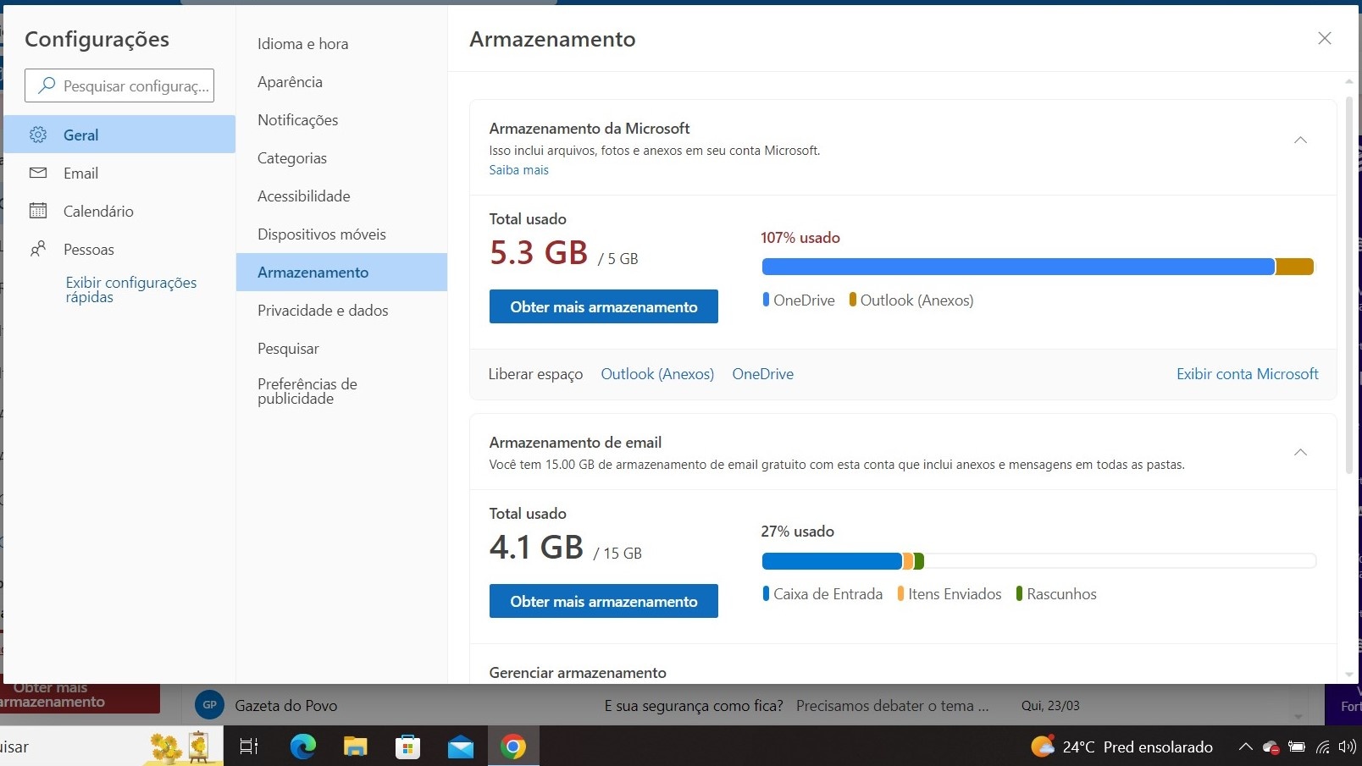Open Privacidade e dados settings
This screenshot has width=1362, height=766.
coord(341,311)
